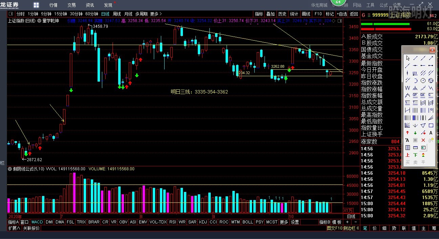Switch chart to 月线 monthly period
Viewport: 439px width, 239px height.
[x=128, y=14]
